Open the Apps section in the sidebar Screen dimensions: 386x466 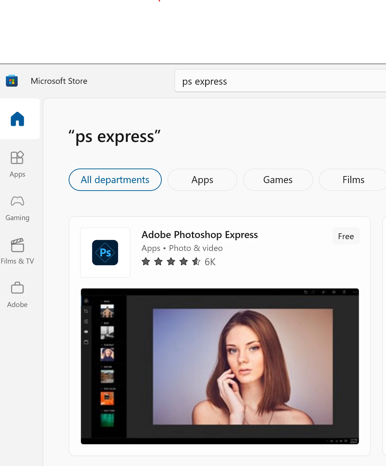coord(17,164)
